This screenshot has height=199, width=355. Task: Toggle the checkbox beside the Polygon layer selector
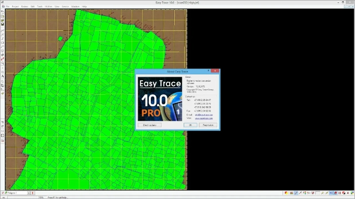point(3,193)
